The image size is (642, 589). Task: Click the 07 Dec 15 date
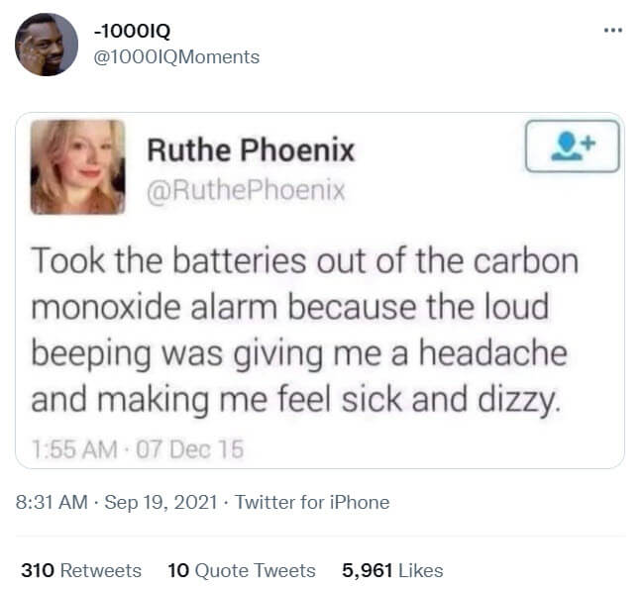pyautogui.click(x=189, y=449)
